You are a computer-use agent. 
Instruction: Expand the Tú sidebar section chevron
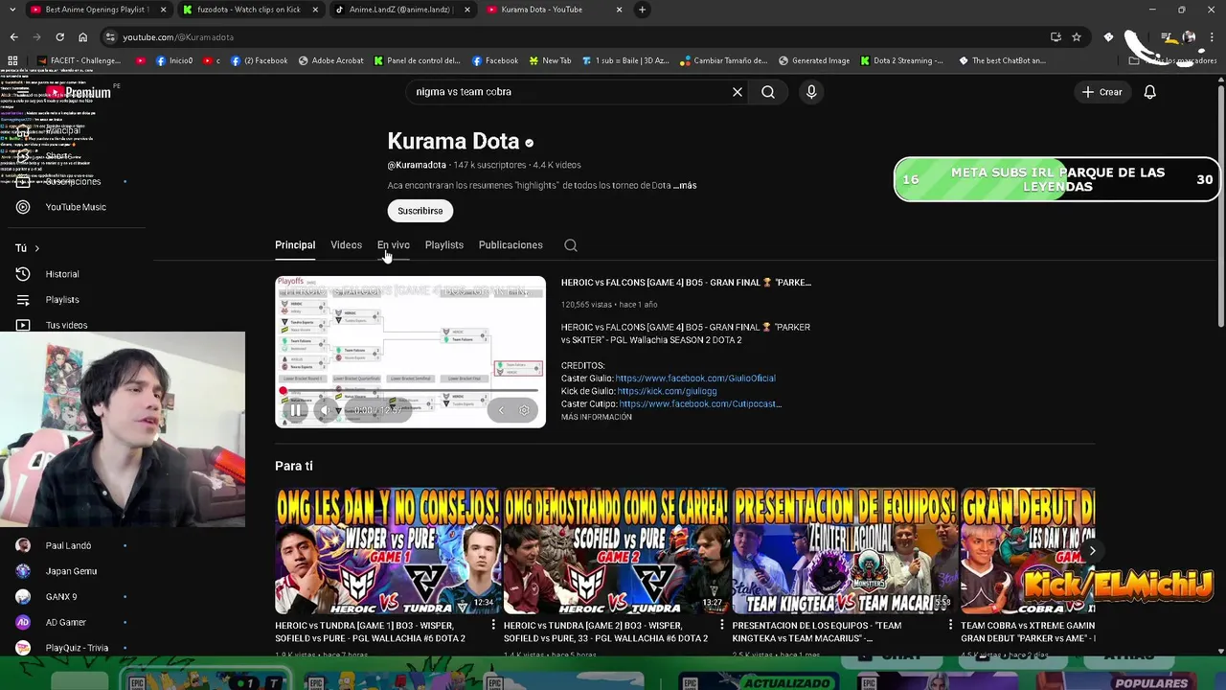(36, 248)
